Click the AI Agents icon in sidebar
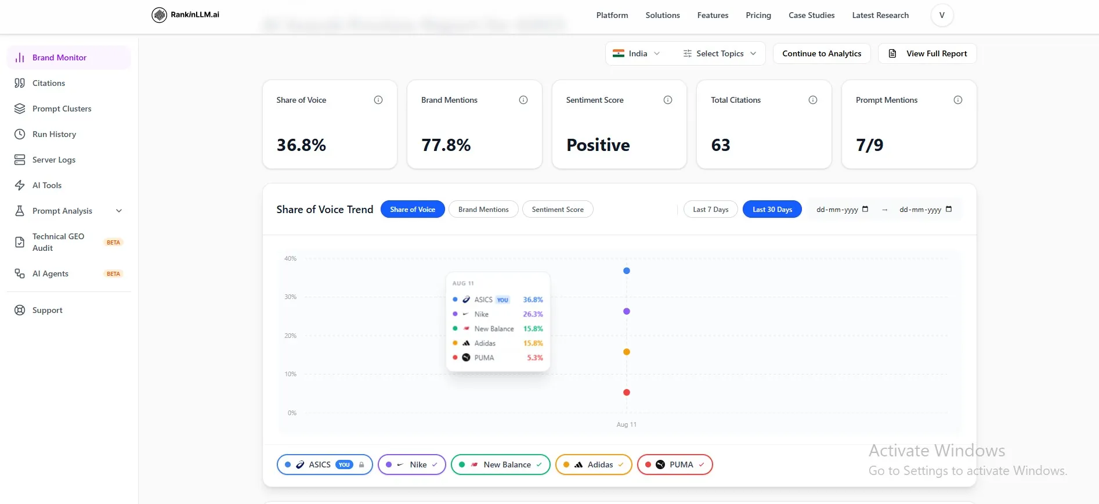The image size is (1099, 504). [20, 273]
